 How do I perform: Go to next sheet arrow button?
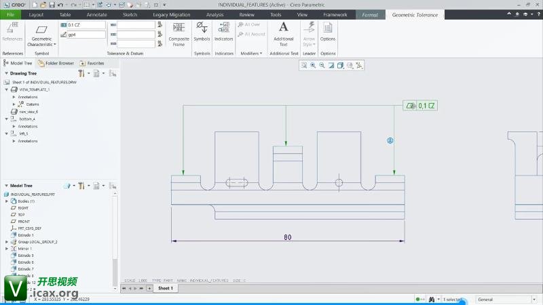coord(136,288)
